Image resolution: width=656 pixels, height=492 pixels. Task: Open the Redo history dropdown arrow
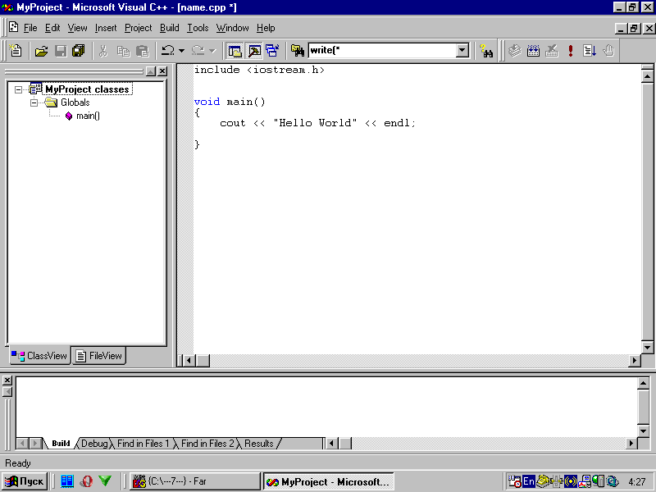[212, 51]
